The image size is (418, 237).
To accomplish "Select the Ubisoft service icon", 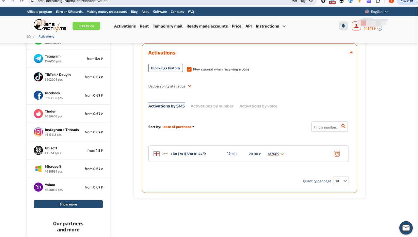I will tap(38, 150).
